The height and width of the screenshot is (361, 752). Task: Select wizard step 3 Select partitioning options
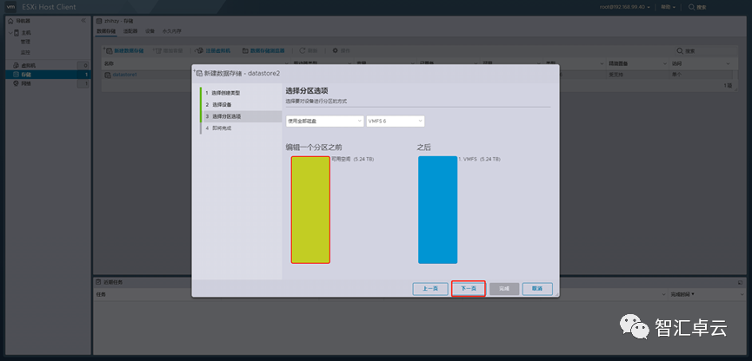[241, 116]
